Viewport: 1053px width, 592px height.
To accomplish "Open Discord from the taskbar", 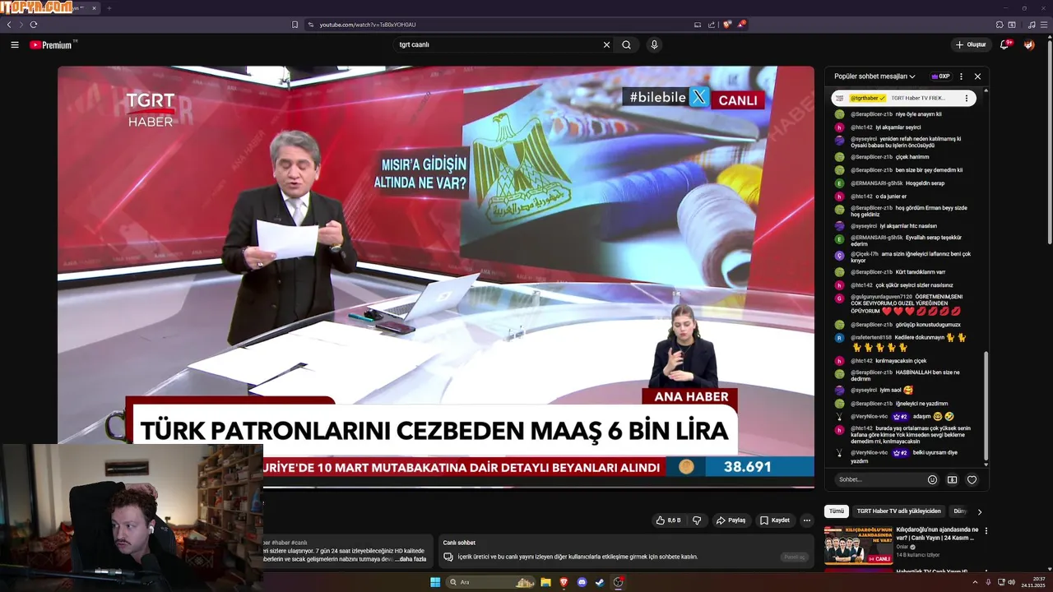I will [582, 582].
